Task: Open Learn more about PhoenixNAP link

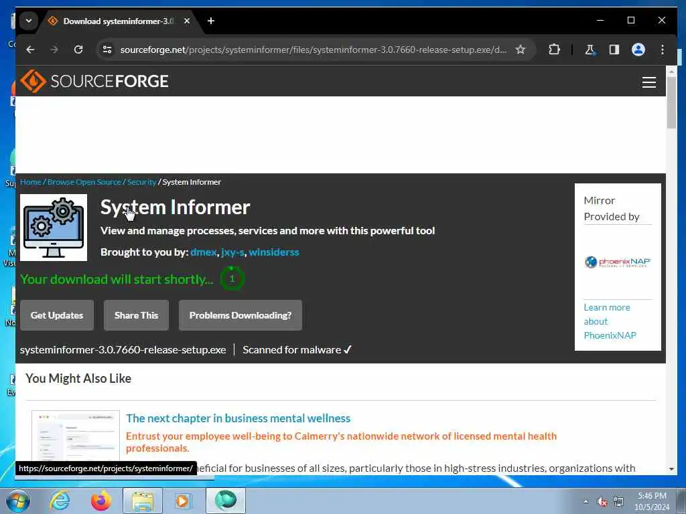Action: point(610,321)
